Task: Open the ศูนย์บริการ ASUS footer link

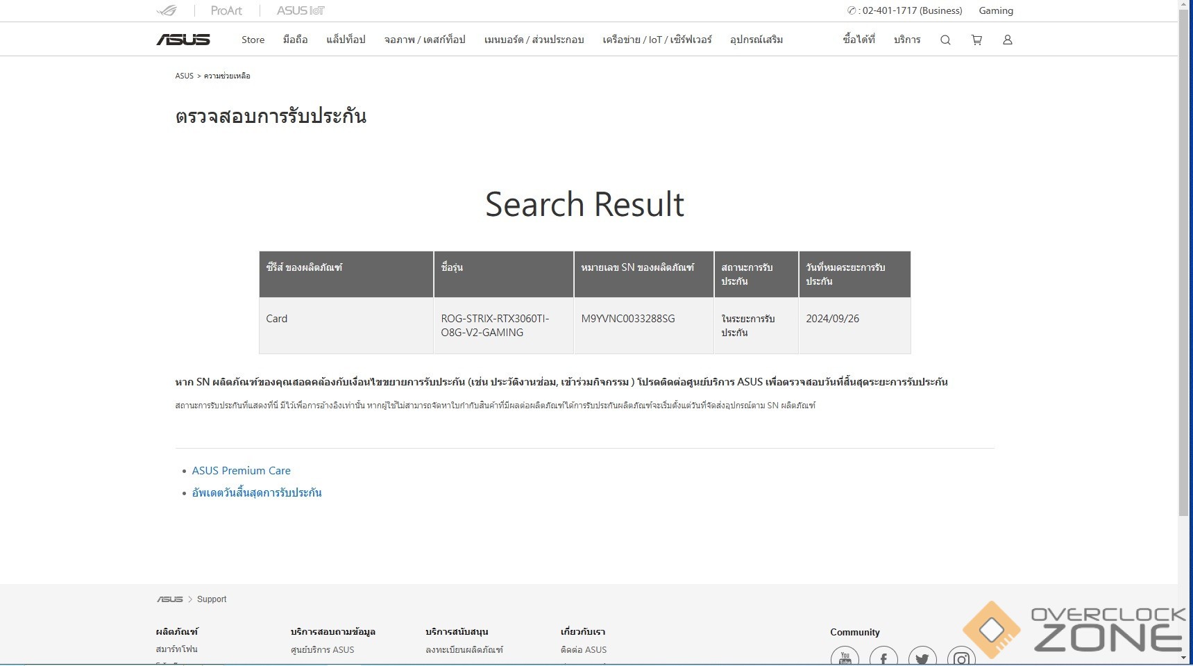Action: [322, 650]
